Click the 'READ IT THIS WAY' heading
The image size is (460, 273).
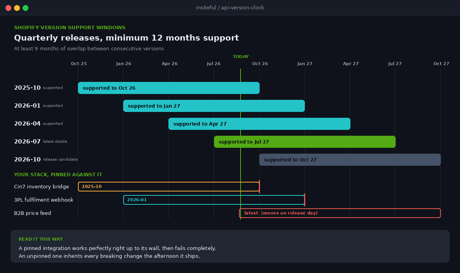coord(41,239)
